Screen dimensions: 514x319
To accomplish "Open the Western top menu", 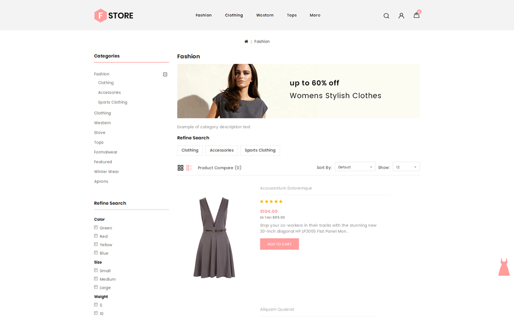I will [265, 15].
